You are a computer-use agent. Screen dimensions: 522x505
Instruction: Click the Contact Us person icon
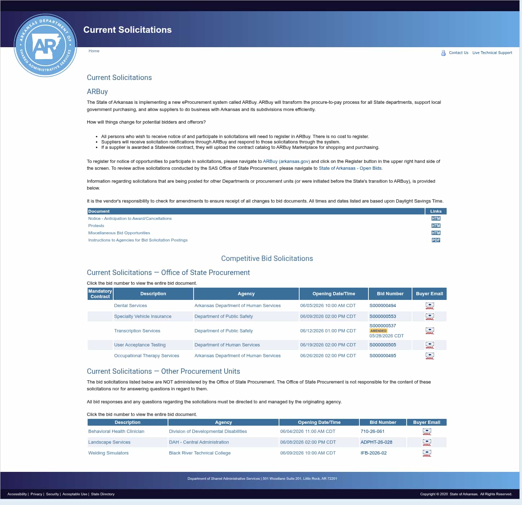(x=443, y=53)
